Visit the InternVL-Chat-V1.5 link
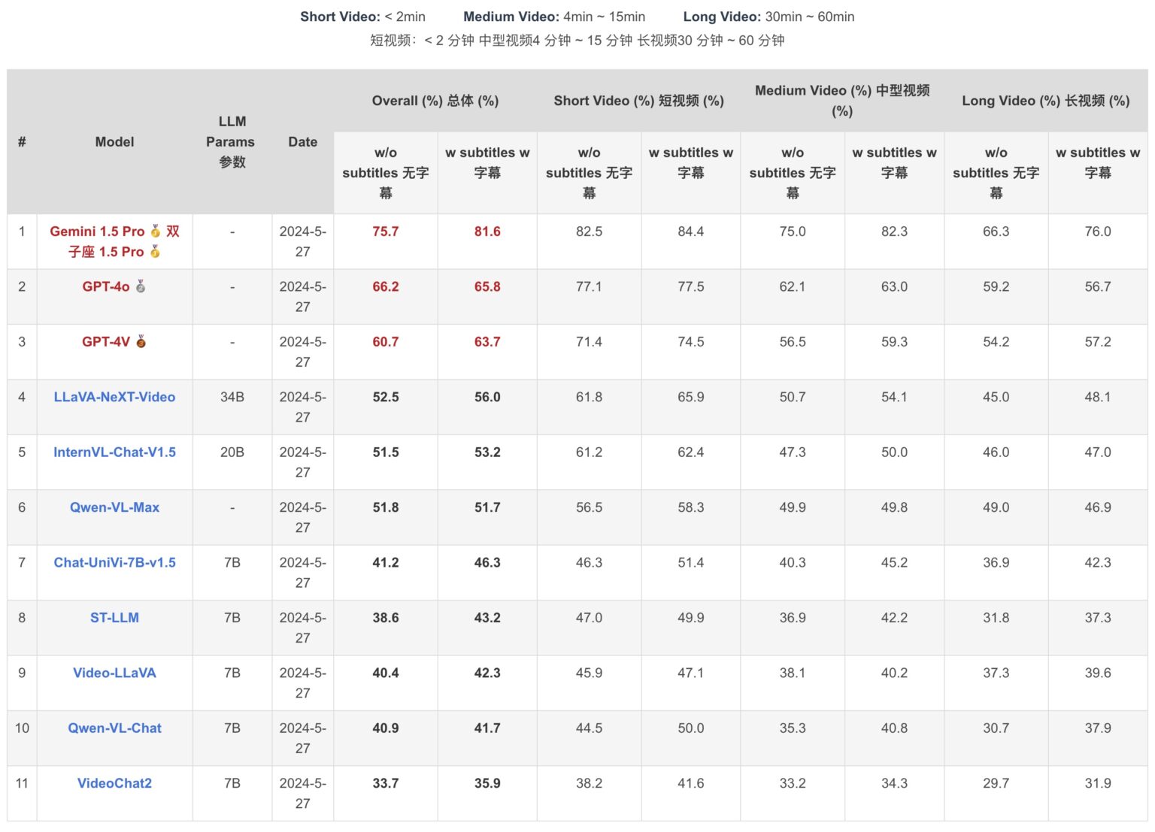Viewport: 1155px width, 832px height. 114,452
